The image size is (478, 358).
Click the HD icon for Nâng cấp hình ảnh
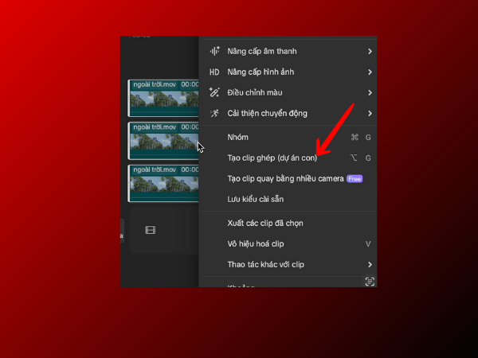214,72
